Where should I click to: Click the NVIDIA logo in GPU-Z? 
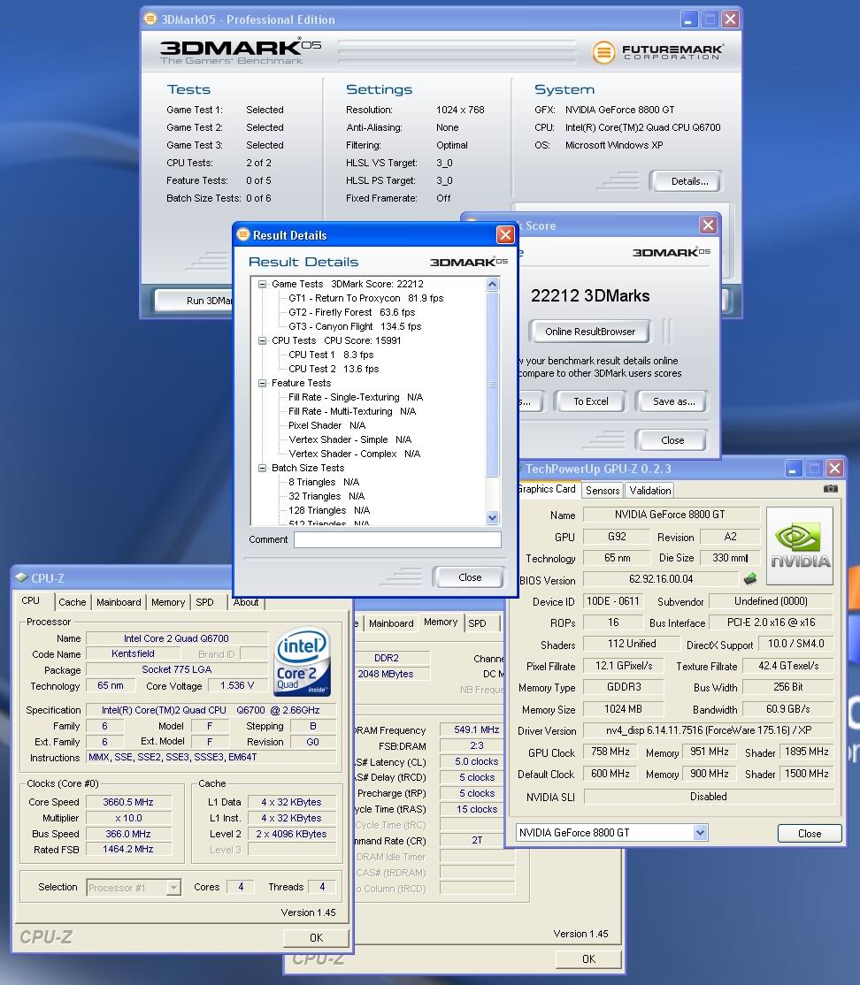(800, 546)
